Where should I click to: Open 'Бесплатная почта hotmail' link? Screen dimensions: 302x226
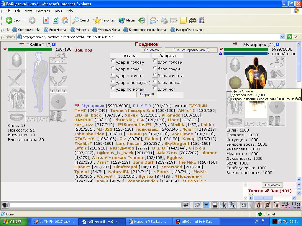tap(145, 30)
